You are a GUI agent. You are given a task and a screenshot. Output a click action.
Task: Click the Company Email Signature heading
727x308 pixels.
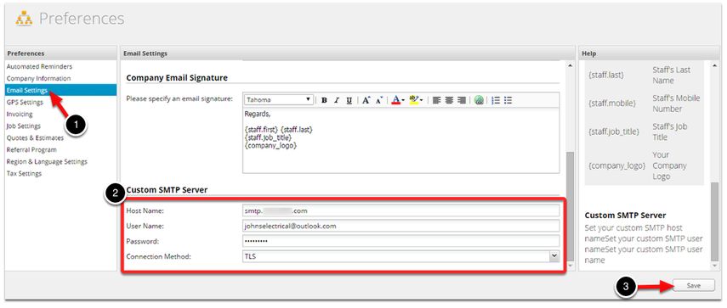[177, 78]
